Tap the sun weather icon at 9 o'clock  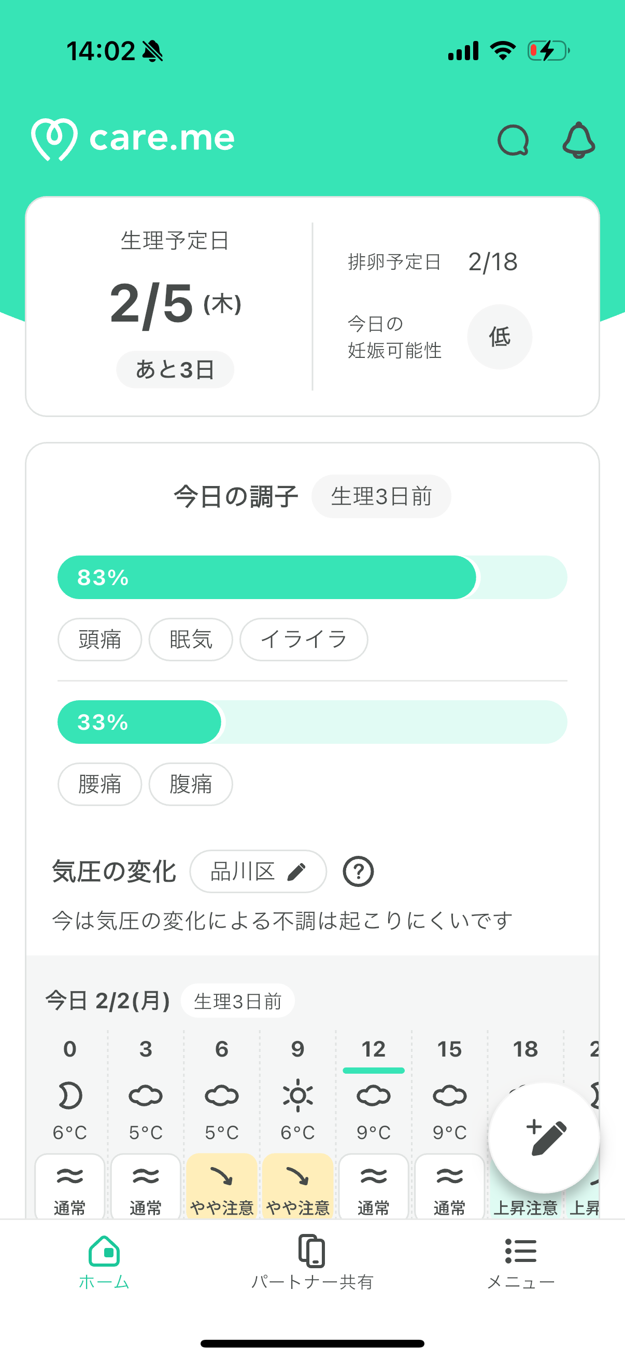point(297,1095)
